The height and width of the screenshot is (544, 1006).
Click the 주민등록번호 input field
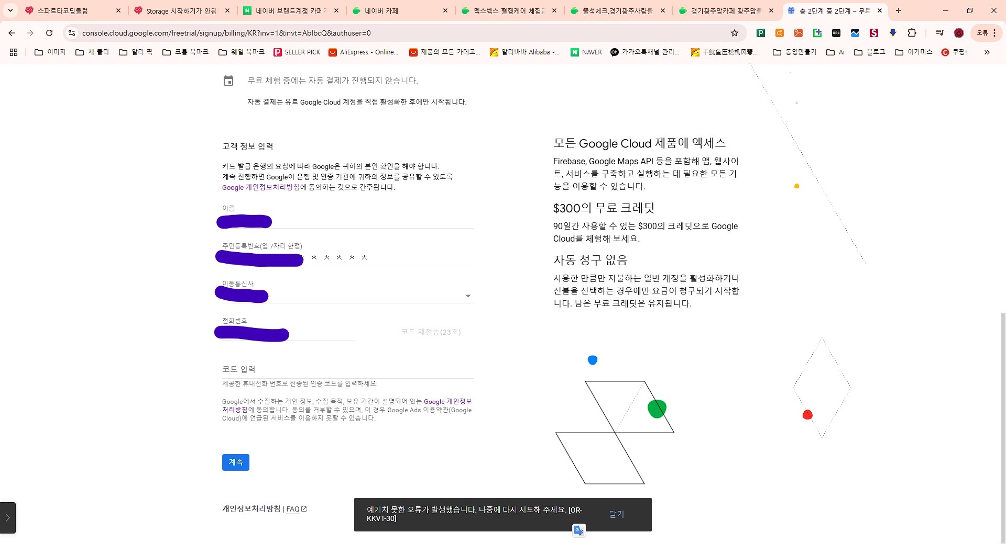(x=347, y=258)
